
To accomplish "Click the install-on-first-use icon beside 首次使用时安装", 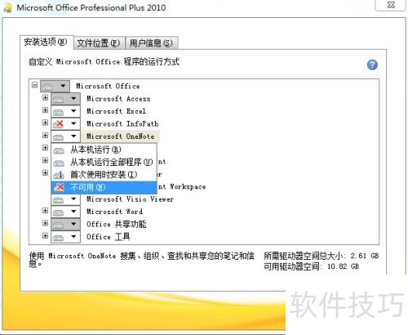I will coord(59,175).
